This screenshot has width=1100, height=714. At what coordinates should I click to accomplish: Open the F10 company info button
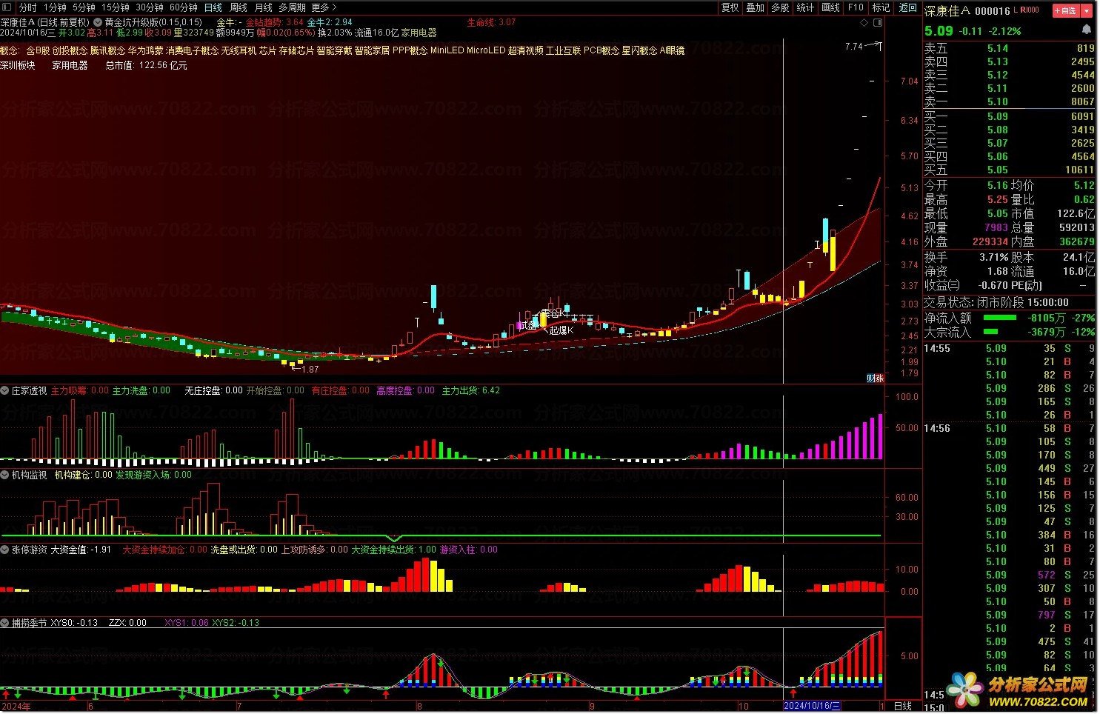point(856,7)
